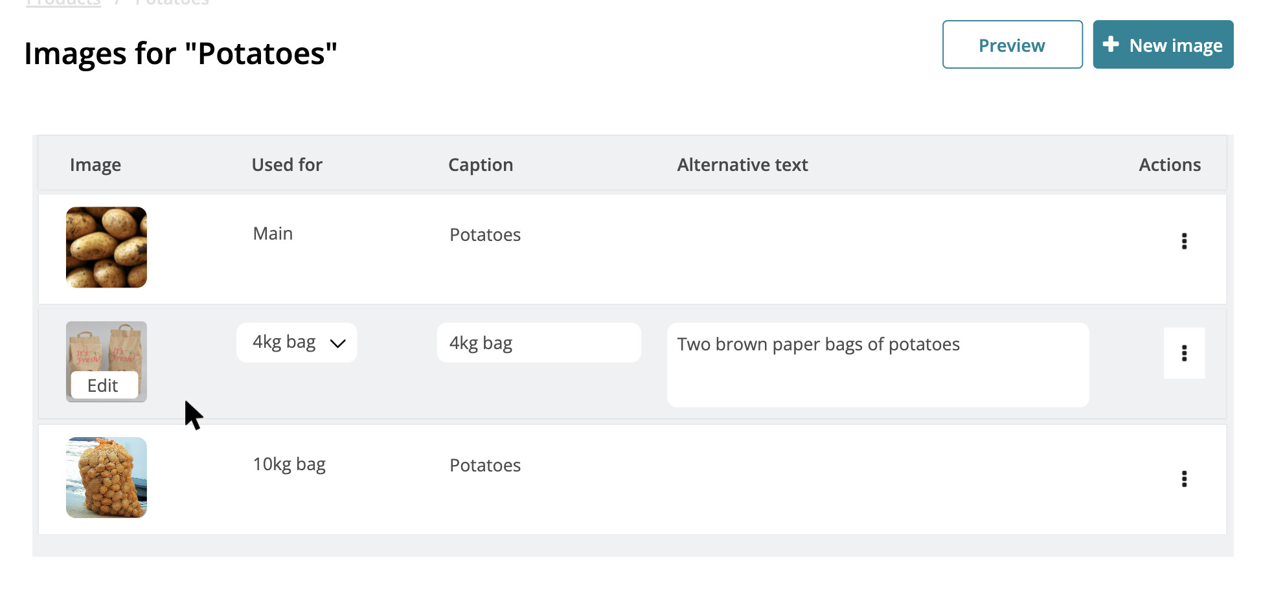Viewport: 1285px width, 601px height.
Task: Click Edit on the paper bags thumbnail
Action: pos(104,385)
